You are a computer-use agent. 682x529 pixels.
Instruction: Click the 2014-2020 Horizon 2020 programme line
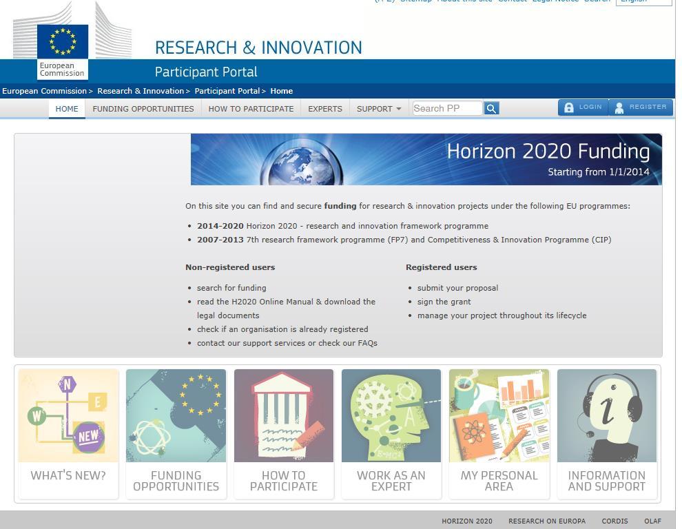(343, 226)
